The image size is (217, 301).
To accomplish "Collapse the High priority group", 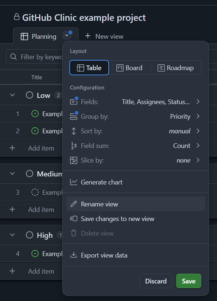I will (12, 235).
